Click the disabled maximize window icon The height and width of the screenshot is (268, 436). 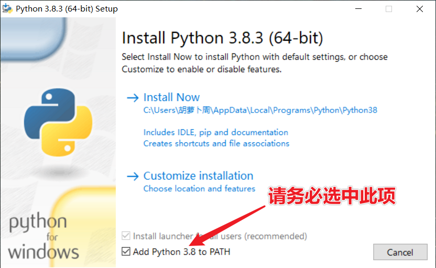click(389, 9)
